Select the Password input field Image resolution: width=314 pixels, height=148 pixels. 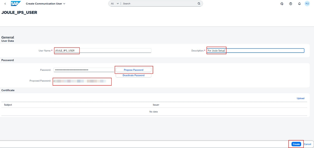point(84,70)
